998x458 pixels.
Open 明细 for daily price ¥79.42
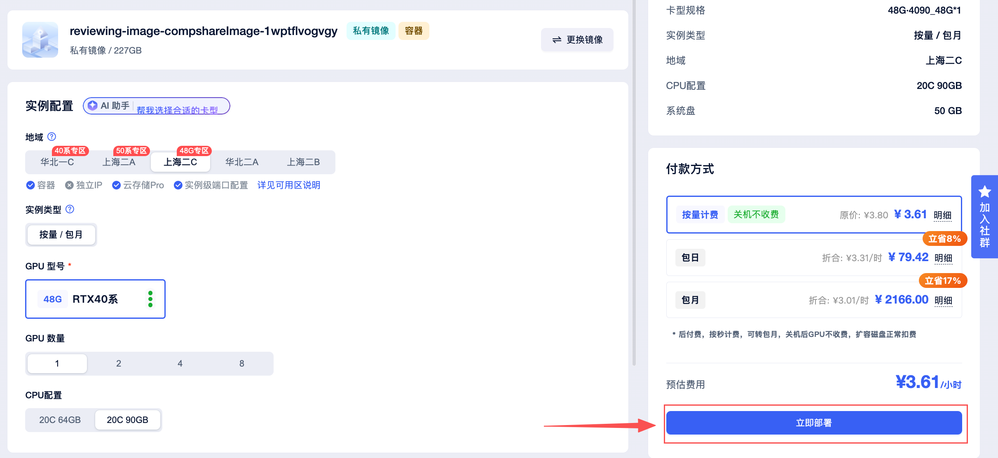(x=943, y=258)
